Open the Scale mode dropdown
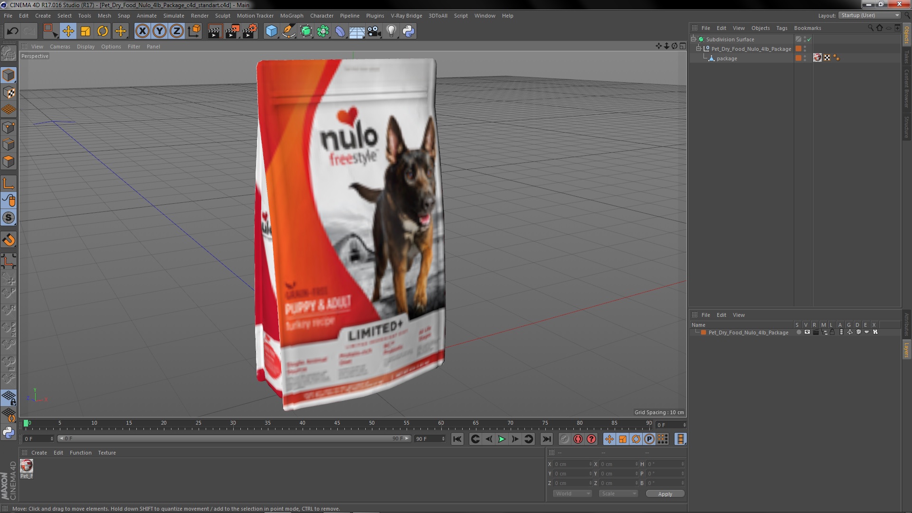 point(618,494)
